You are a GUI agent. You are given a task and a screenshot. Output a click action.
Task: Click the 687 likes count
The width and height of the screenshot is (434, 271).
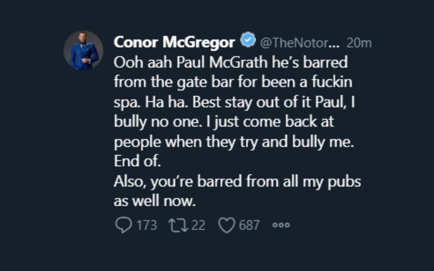[x=250, y=225]
